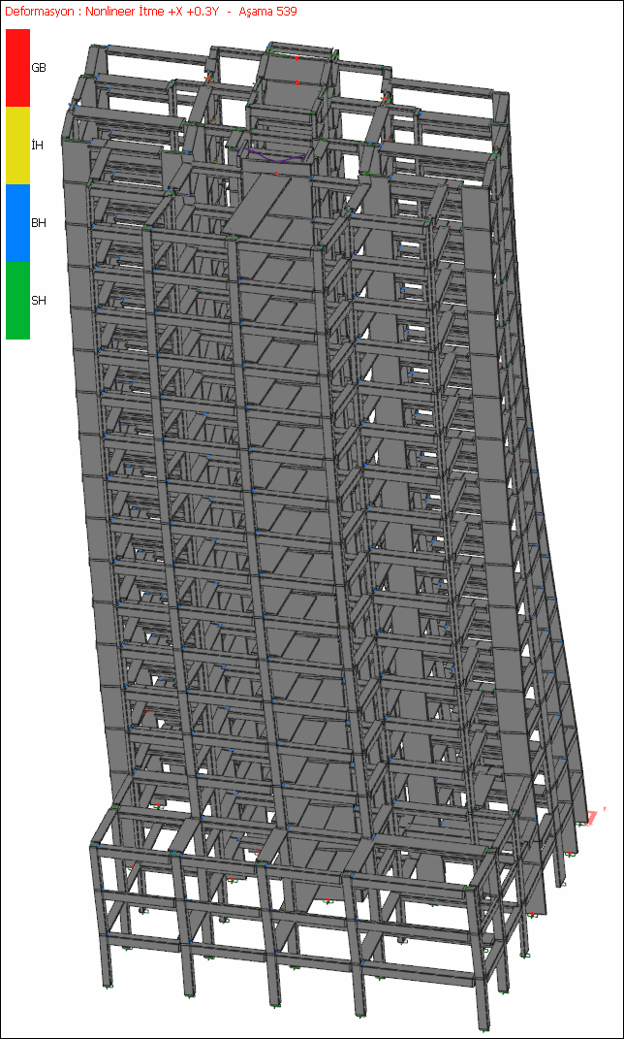The image size is (624, 1039).
Task: Click the second red hinge on the penthouse slab
Action: click(x=297, y=82)
